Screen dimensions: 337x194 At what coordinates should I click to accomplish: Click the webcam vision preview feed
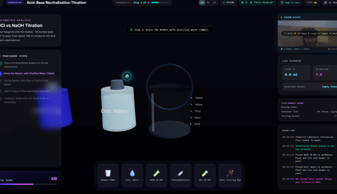click(308, 33)
